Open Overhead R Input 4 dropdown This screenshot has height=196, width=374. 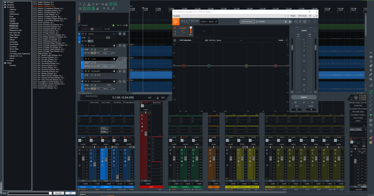(106, 88)
